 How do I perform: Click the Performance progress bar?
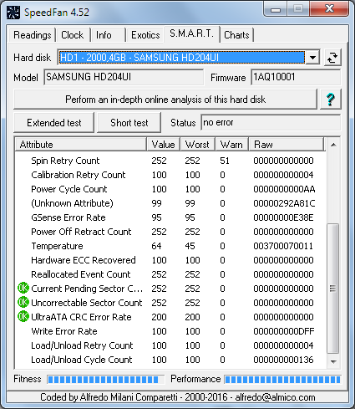coord(282,379)
